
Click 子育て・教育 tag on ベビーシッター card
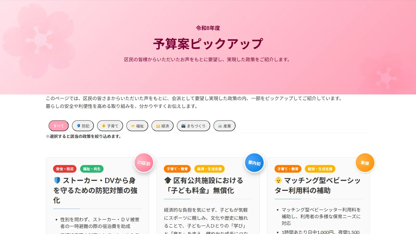pos(288,169)
